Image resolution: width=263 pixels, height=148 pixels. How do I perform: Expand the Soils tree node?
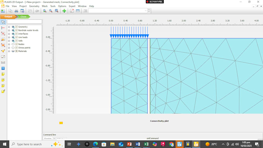coord(9,41)
